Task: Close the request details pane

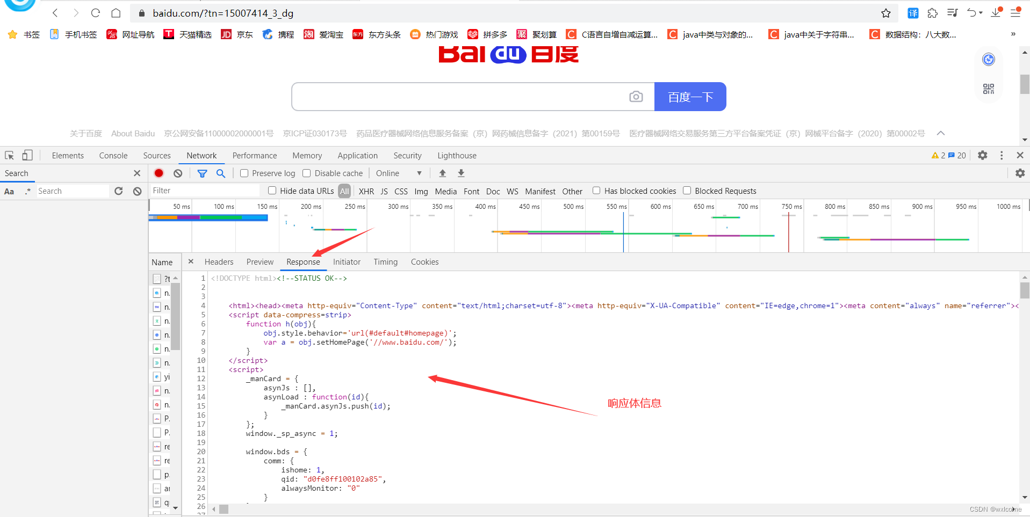Action: click(x=191, y=261)
